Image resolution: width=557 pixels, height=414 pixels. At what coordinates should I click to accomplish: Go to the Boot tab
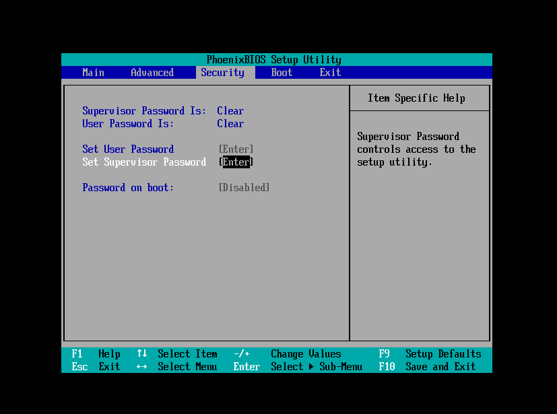click(x=282, y=73)
